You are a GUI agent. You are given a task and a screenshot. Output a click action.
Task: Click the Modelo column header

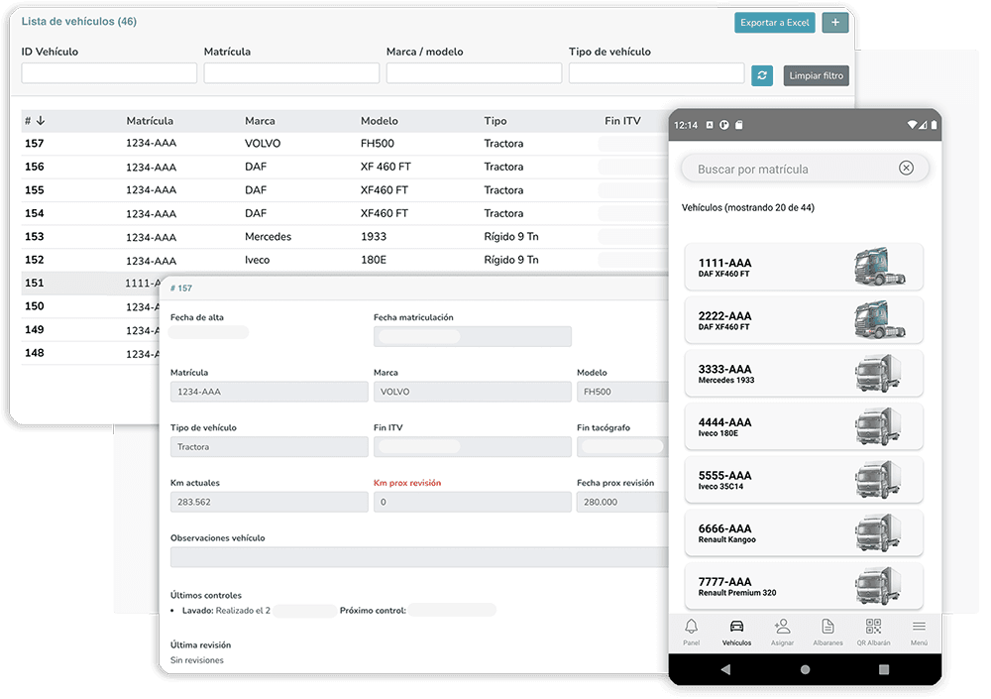tap(380, 121)
